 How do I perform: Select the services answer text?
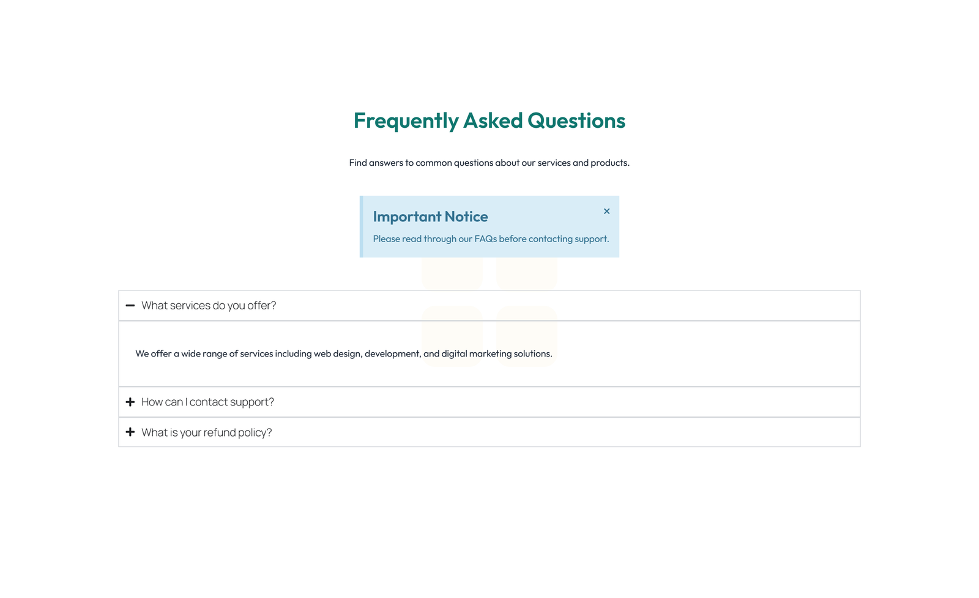pos(343,353)
